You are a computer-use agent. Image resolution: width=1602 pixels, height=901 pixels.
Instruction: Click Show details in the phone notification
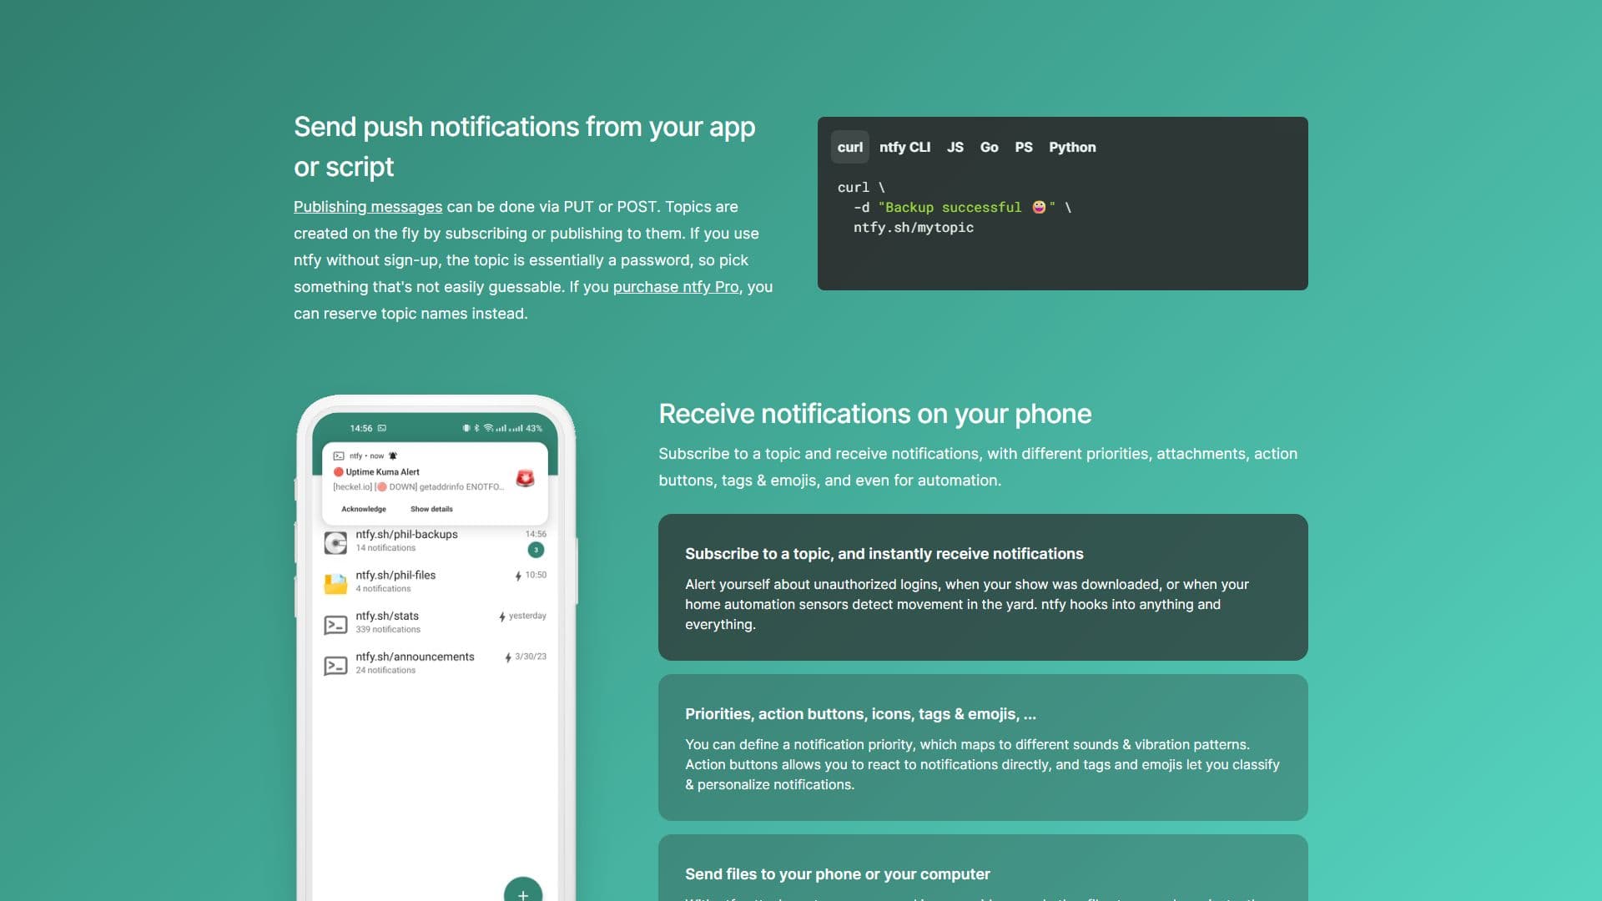[x=431, y=509]
